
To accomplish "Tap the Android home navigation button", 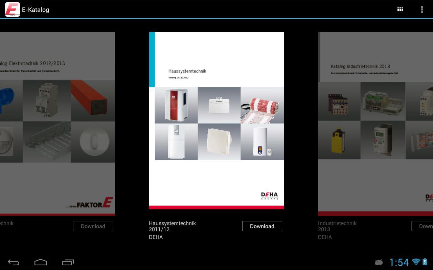I will [x=41, y=262].
